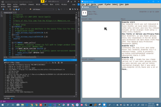161x107 pixels.
Task: Click the bookmark icon in Visual Studio's toolbar
Action: pyautogui.click(x=70, y=9)
